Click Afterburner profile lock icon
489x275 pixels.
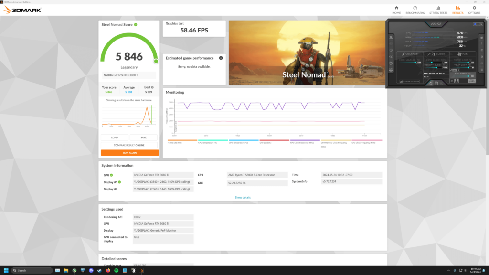[482, 37]
